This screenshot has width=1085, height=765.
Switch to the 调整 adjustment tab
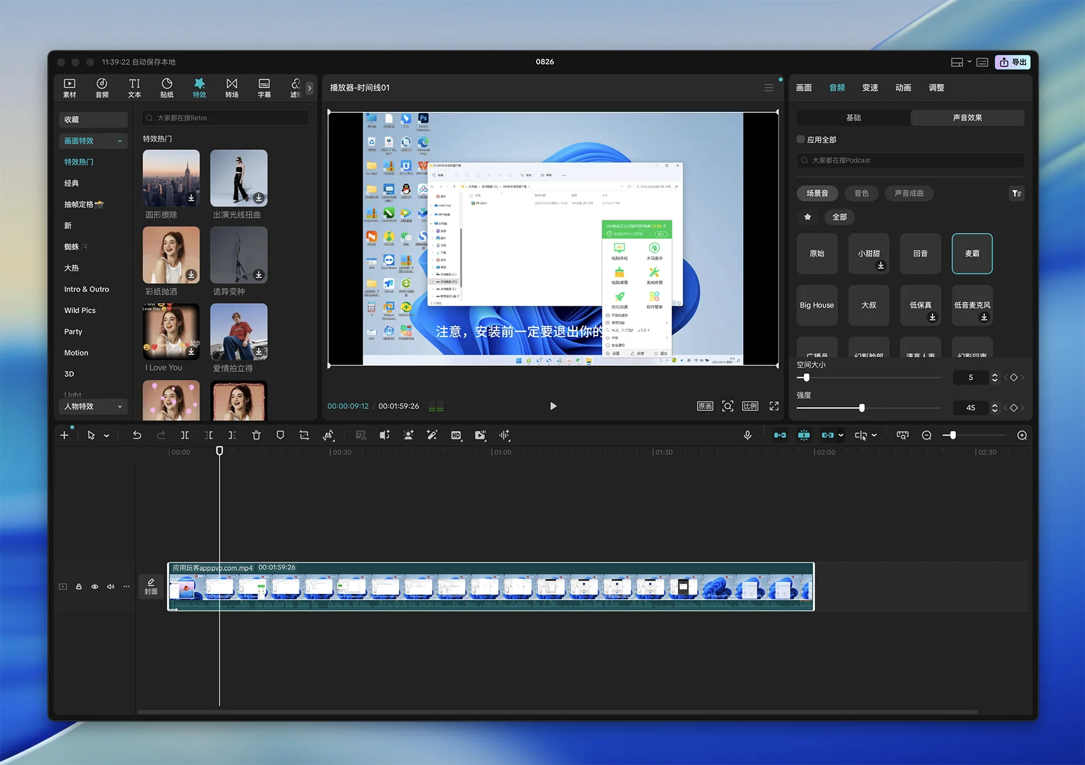coord(936,87)
